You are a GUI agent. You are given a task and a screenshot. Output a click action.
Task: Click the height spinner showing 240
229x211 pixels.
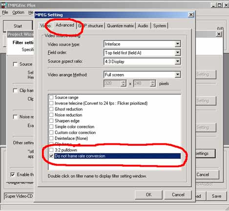coord(152,83)
